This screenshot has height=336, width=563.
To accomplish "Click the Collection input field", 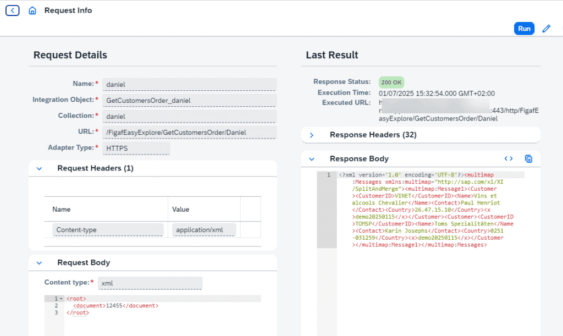I will [190, 117].
